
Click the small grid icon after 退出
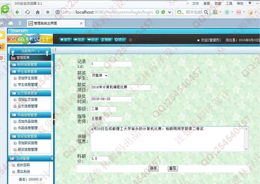point(131,40)
